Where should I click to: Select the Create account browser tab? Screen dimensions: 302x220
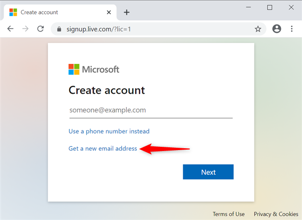(60, 12)
